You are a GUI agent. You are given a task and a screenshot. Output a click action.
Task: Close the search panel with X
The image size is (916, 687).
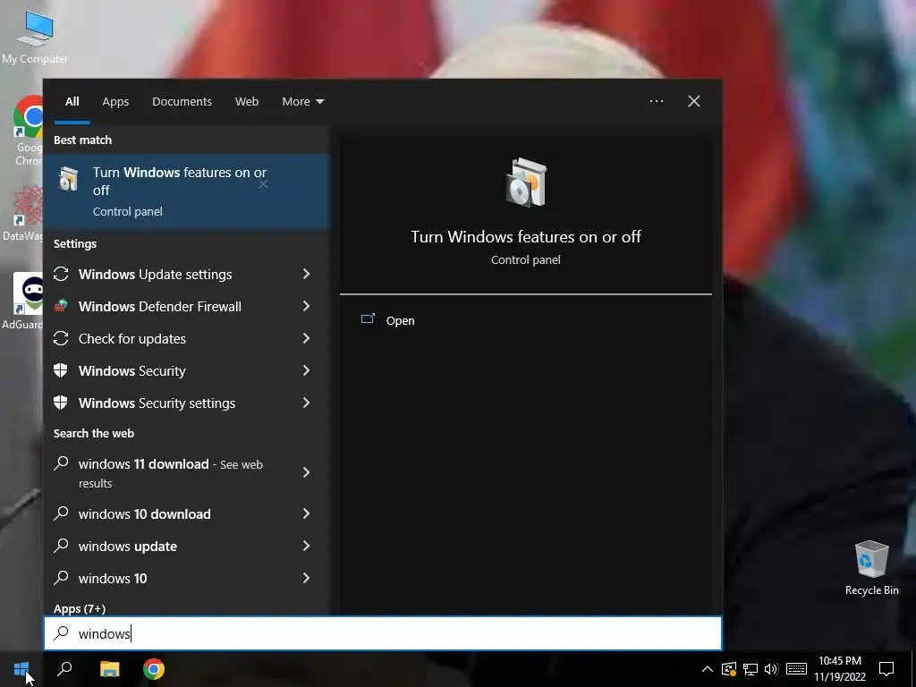694,101
